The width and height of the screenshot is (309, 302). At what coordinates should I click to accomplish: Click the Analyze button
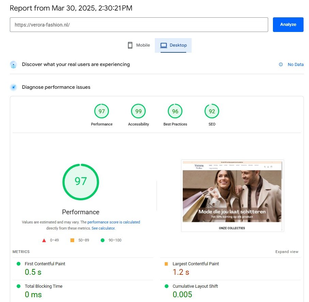coord(288,24)
